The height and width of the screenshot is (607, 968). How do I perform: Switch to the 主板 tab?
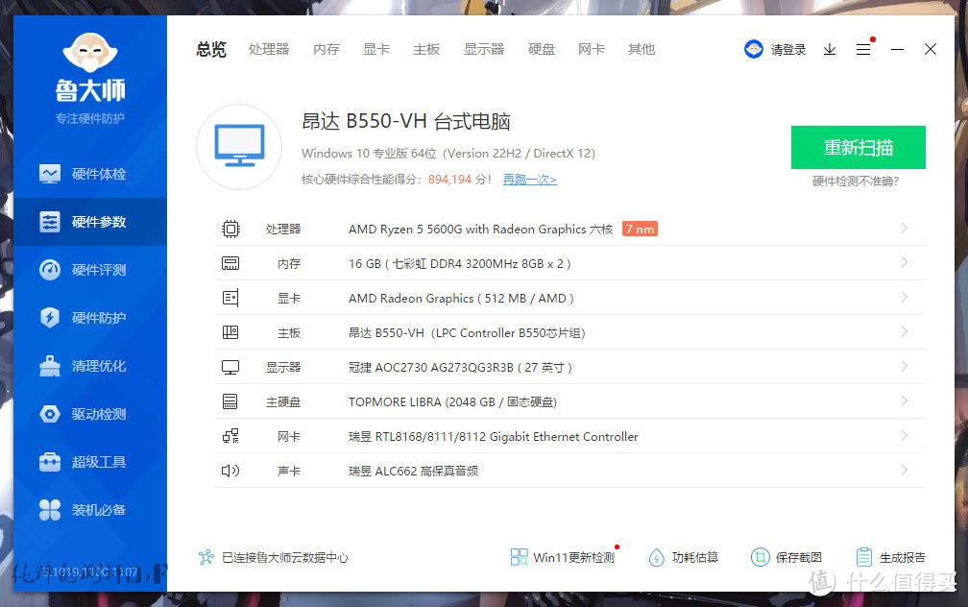[426, 49]
